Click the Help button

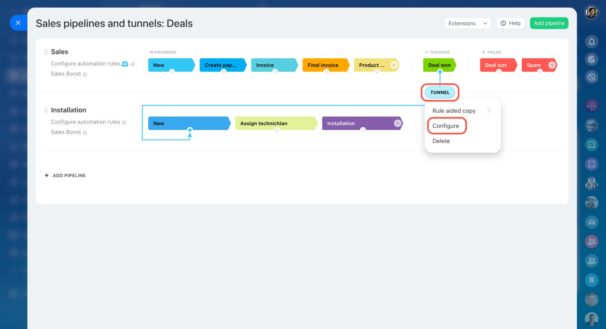(510, 23)
